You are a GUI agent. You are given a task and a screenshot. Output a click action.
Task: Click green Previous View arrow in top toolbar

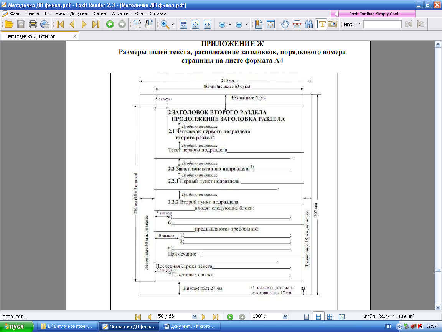110,25
